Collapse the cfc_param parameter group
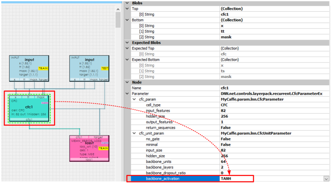Viewport: 332px width, 183px height. [x=135, y=99]
